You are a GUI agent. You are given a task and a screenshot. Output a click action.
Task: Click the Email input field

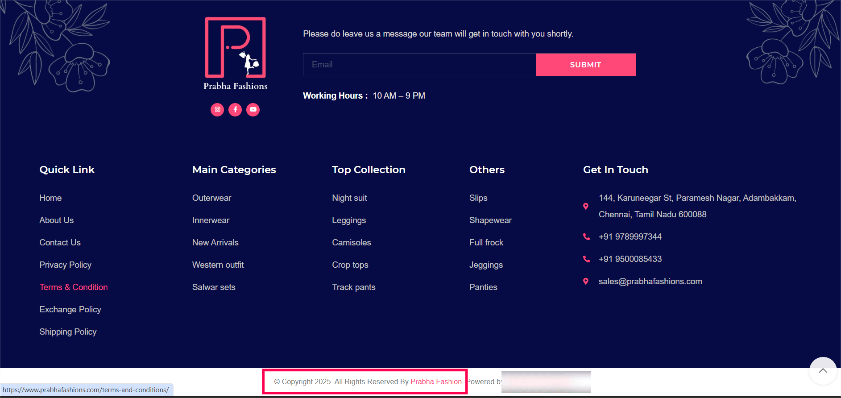419,65
